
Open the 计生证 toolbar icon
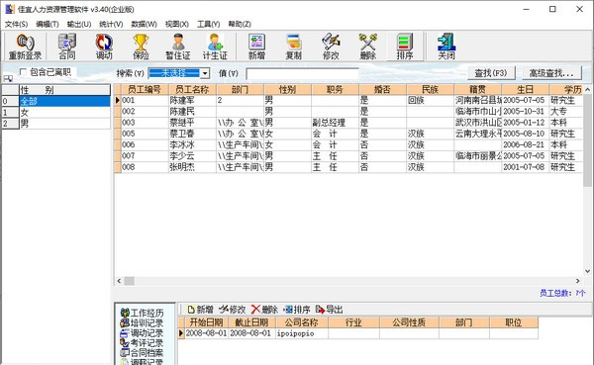pyautogui.click(x=215, y=46)
